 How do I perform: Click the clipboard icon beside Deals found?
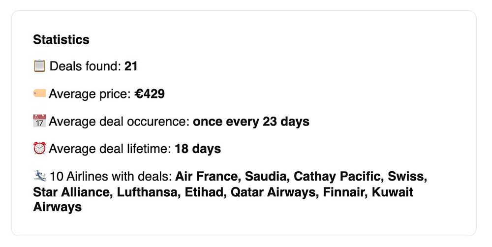pos(39,66)
